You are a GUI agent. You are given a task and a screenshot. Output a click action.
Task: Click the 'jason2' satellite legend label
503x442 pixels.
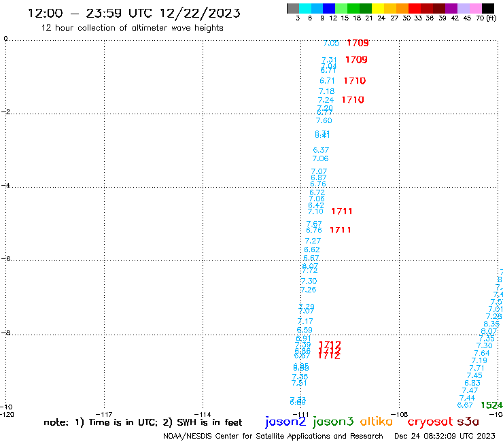point(285,422)
